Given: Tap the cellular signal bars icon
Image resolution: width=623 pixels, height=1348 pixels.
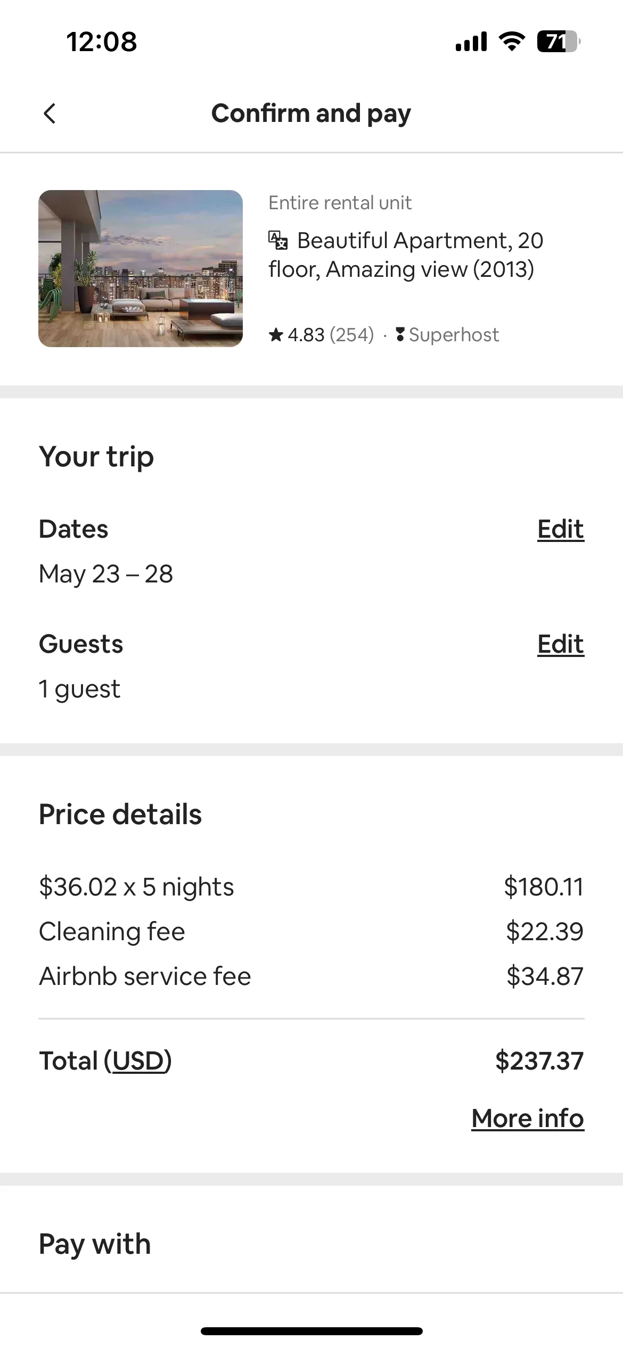Looking at the screenshot, I should (x=471, y=42).
